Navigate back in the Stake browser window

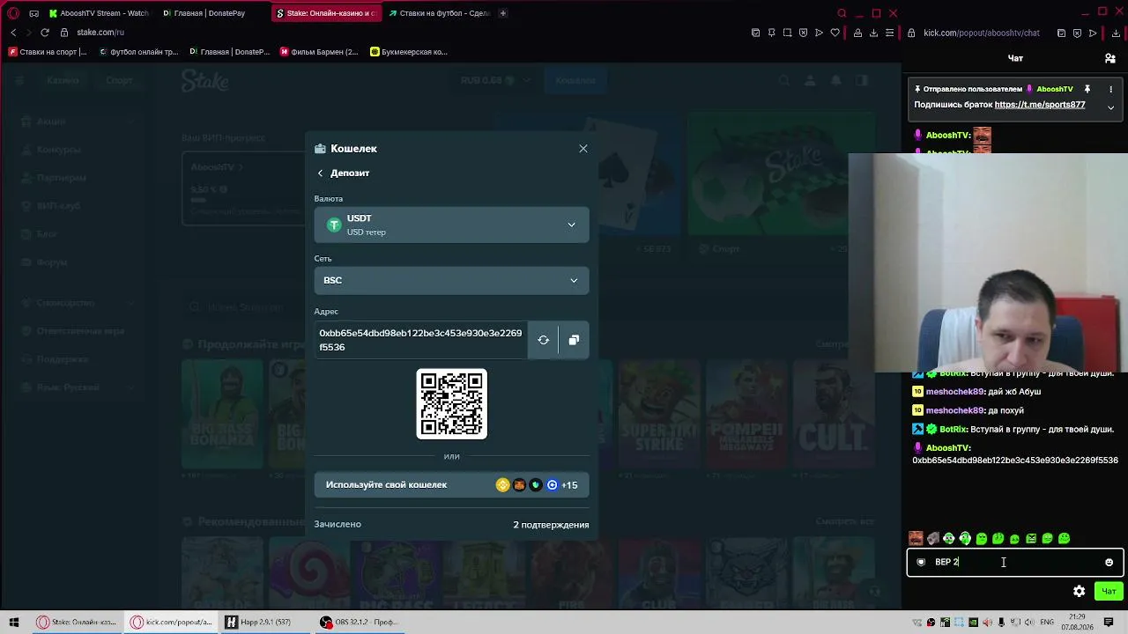pyautogui.click(x=13, y=33)
